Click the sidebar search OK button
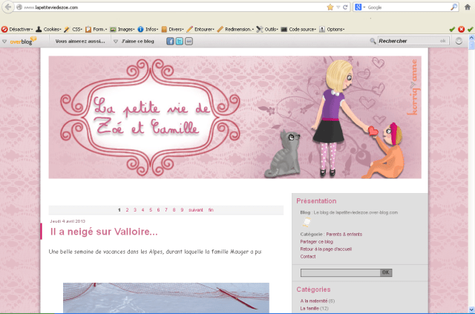The image size is (475, 314). coord(386,272)
